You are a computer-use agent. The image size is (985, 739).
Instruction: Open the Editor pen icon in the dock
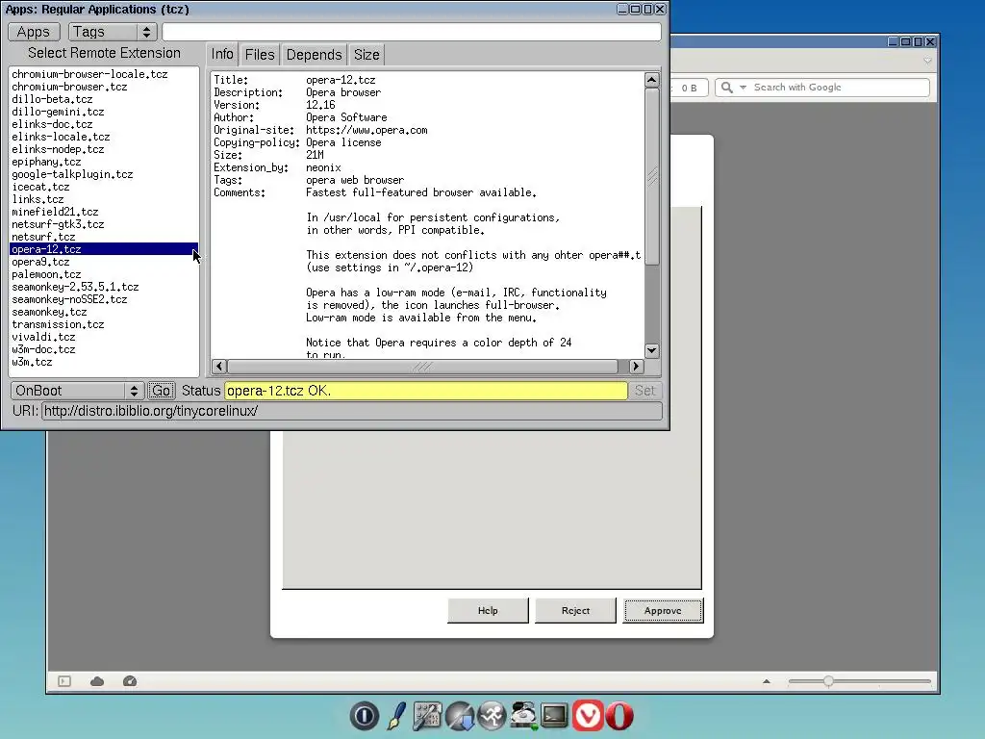(396, 716)
